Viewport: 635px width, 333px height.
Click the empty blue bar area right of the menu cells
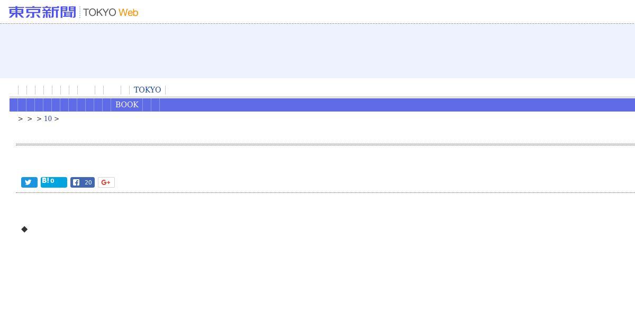pyautogui.click(x=397, y=105)
